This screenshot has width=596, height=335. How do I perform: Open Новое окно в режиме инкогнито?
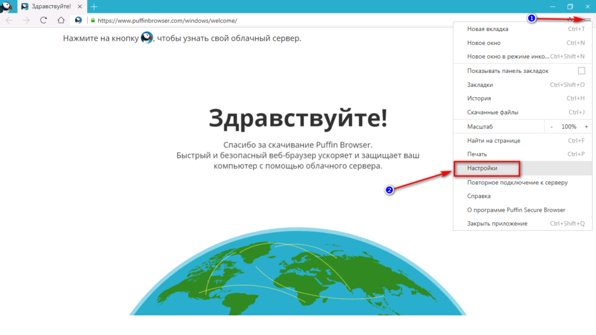click(523, 56)
